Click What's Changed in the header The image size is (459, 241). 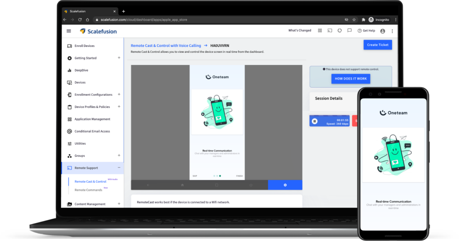pos(300,31)
